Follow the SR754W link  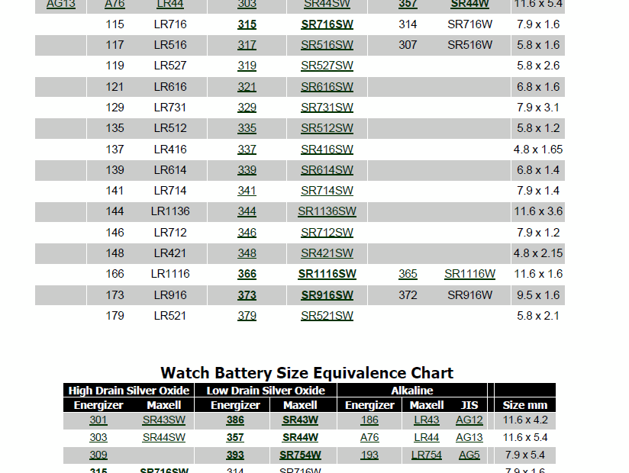point(300,455)
